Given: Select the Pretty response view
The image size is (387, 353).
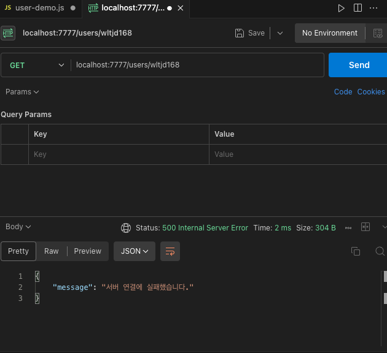Looking at the screenshot, I should pos(18,251).
